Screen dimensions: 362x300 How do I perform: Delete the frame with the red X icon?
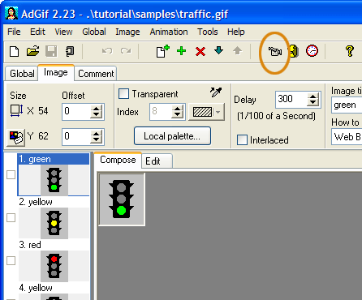(200, 51)
